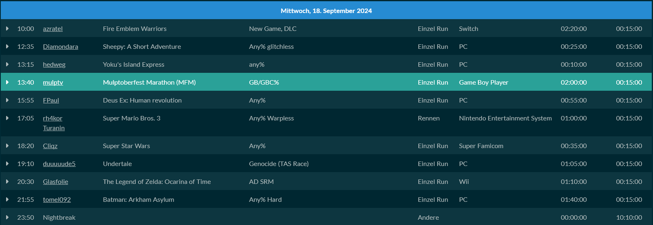Open runner azratel's profile link

[x=53, y=29]
